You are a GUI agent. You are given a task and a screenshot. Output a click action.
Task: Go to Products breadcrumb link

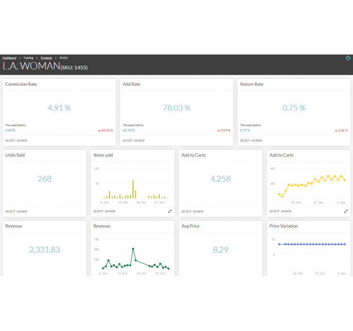[46, 58]
